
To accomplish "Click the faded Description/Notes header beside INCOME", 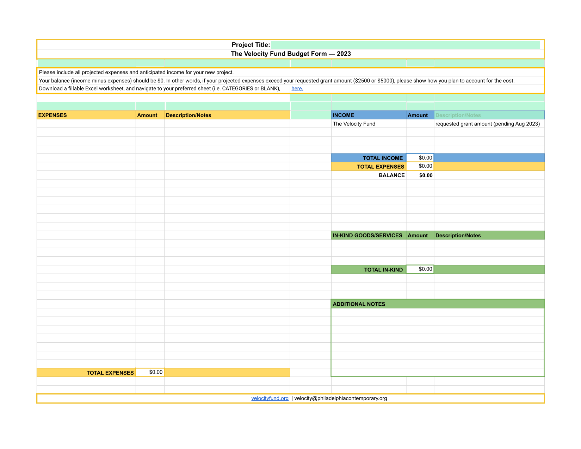I will click(x=489, y=115).
